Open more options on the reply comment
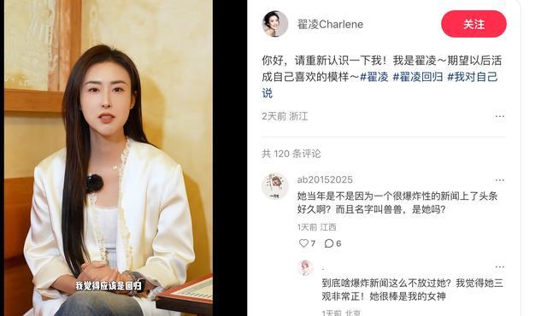Screen dimensions: 547x316 click(x=499, y=266)
